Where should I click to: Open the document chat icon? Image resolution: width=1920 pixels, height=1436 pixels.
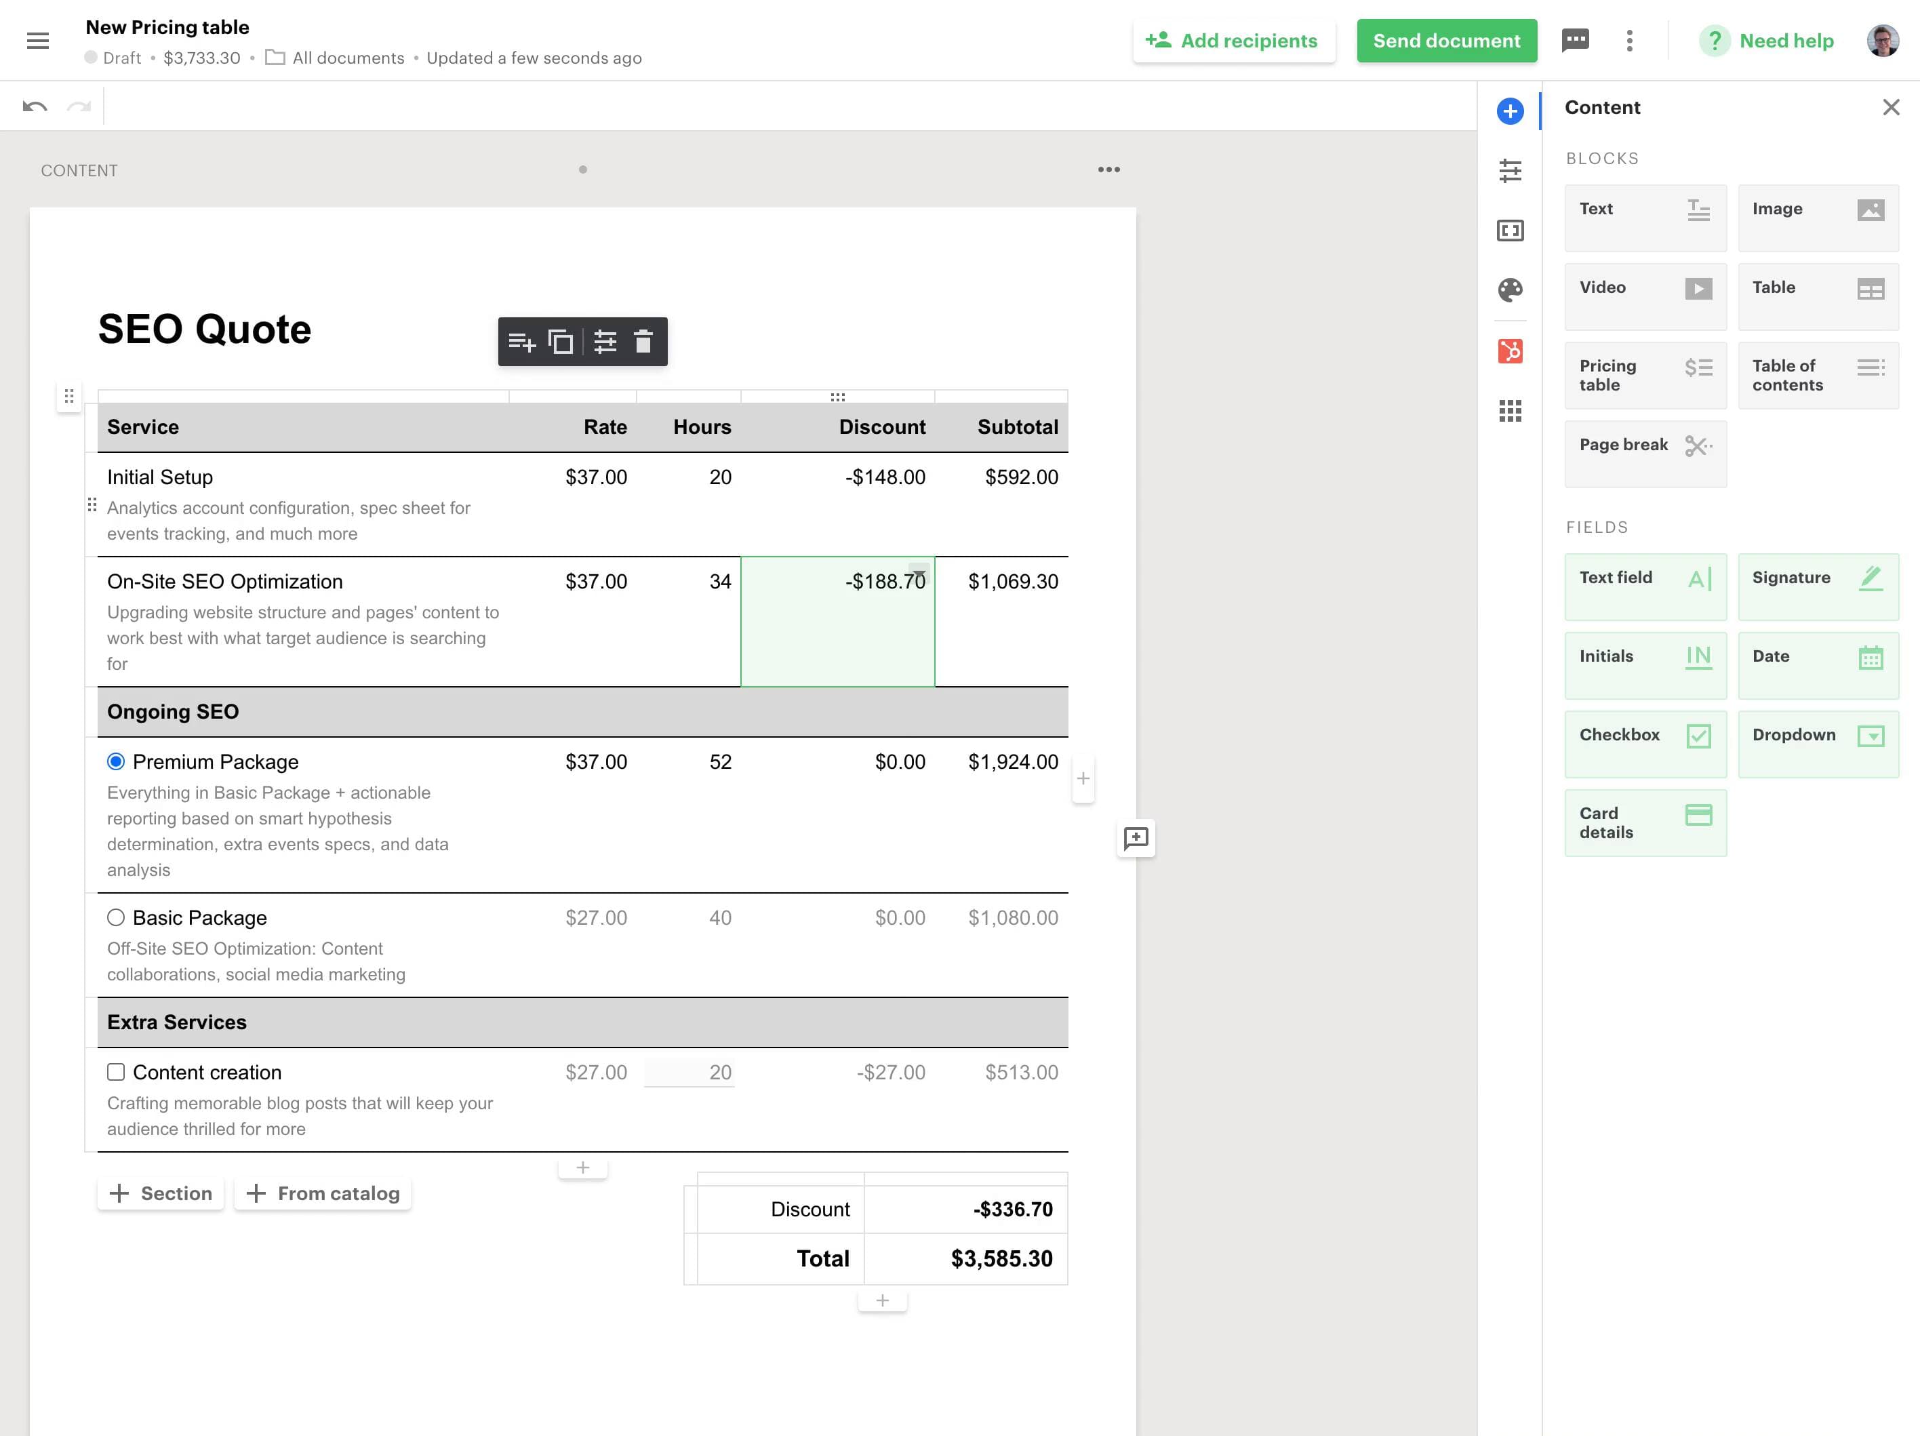[x=1576, y=40]
